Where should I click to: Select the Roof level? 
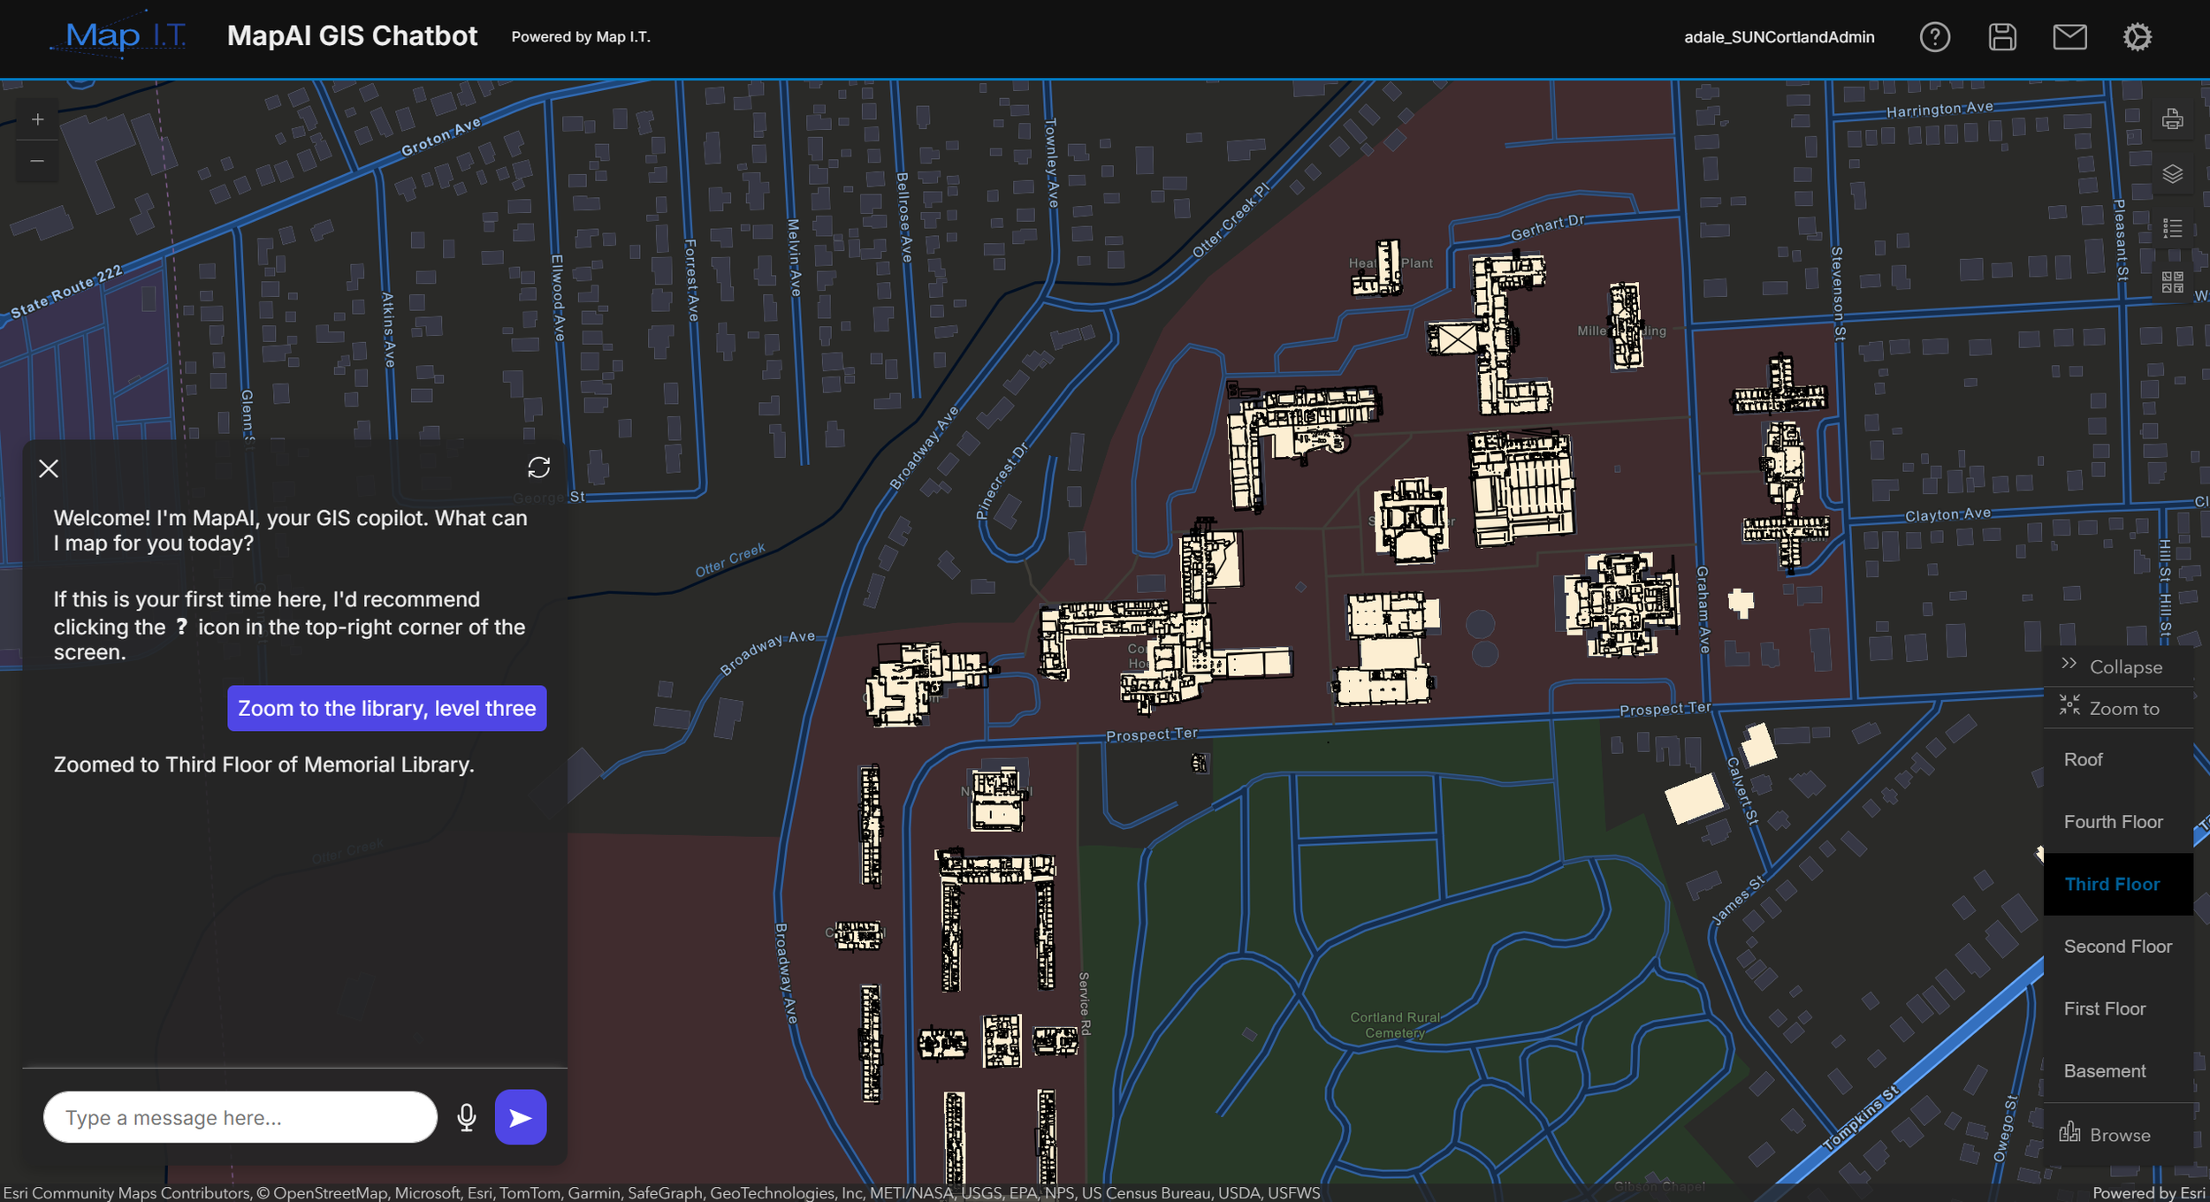(2083, 760)
